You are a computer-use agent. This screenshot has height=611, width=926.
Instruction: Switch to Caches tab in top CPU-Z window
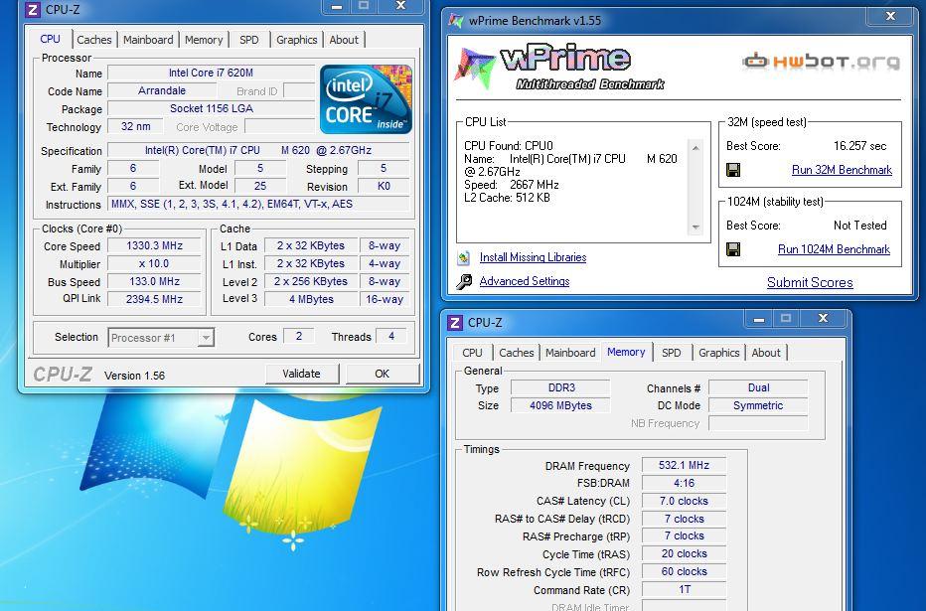point(94,40)
